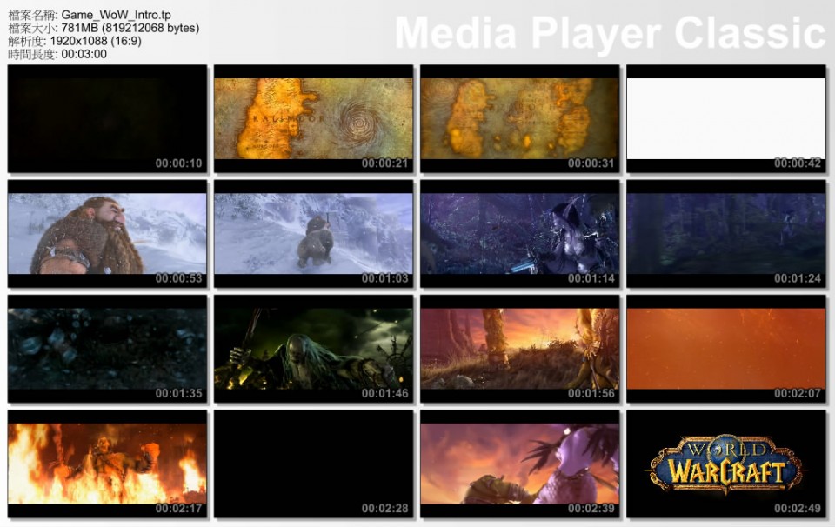Select the snowy bear thumbnail at 00:01:03

pyautogui.click(x=313, y=234)
